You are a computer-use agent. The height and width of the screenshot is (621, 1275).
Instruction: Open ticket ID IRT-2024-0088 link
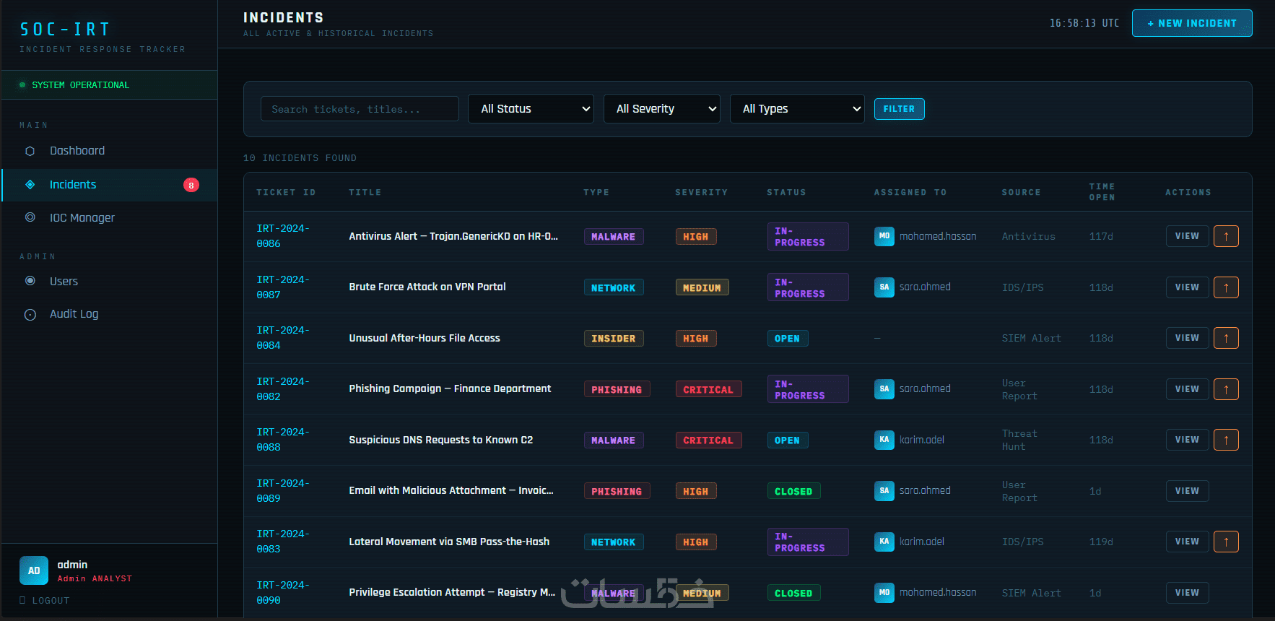coord(283,440)
